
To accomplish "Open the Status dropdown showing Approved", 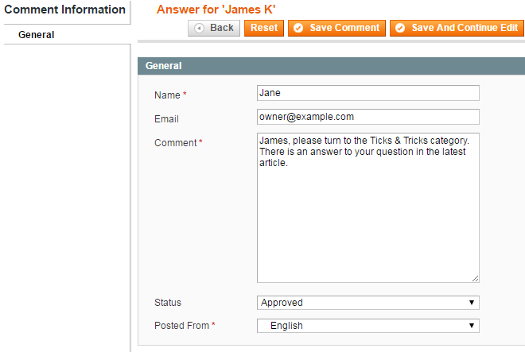I will click(x=367, y=303).
